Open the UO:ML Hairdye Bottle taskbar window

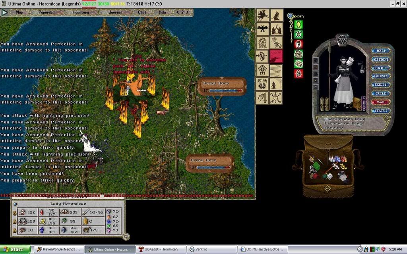(x=263, y=249)
